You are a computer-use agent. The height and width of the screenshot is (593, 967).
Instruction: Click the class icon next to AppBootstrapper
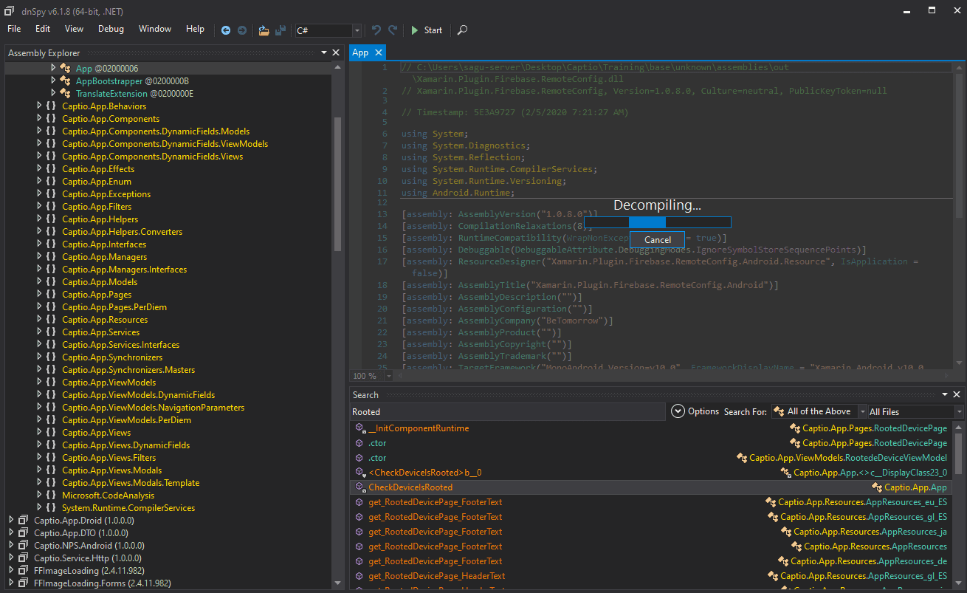pyautogui.click(x=66, y=80)
